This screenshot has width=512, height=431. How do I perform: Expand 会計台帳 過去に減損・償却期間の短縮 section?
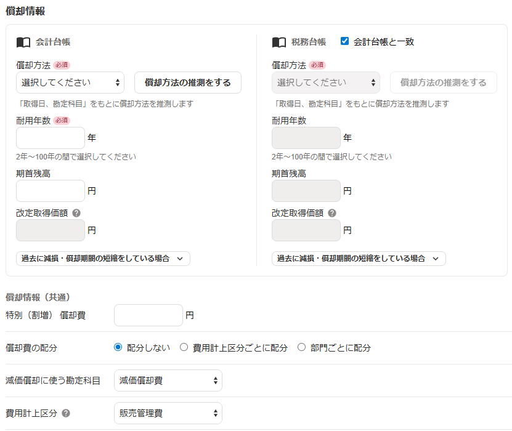coord(103,259)
